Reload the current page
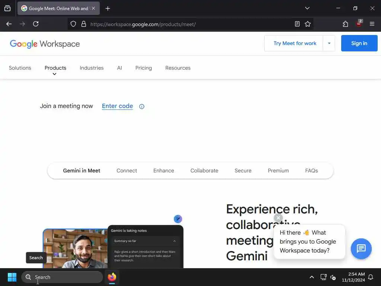 pos(36,24)
